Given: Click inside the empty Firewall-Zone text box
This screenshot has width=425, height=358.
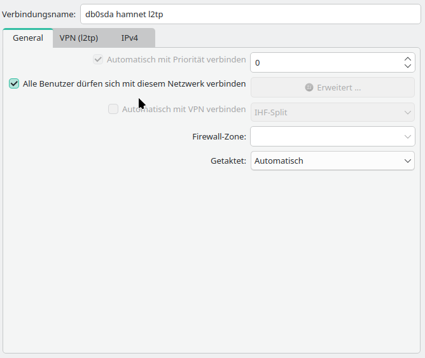Looking at the screenshot, I should coord(324,136).
